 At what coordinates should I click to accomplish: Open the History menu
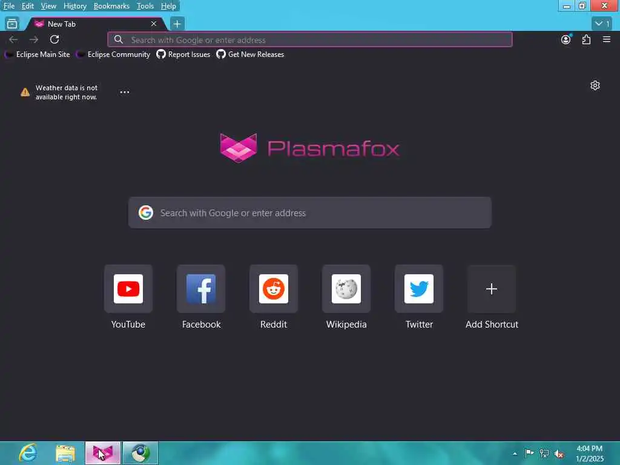pyautogui.click(x=74, y=6)
